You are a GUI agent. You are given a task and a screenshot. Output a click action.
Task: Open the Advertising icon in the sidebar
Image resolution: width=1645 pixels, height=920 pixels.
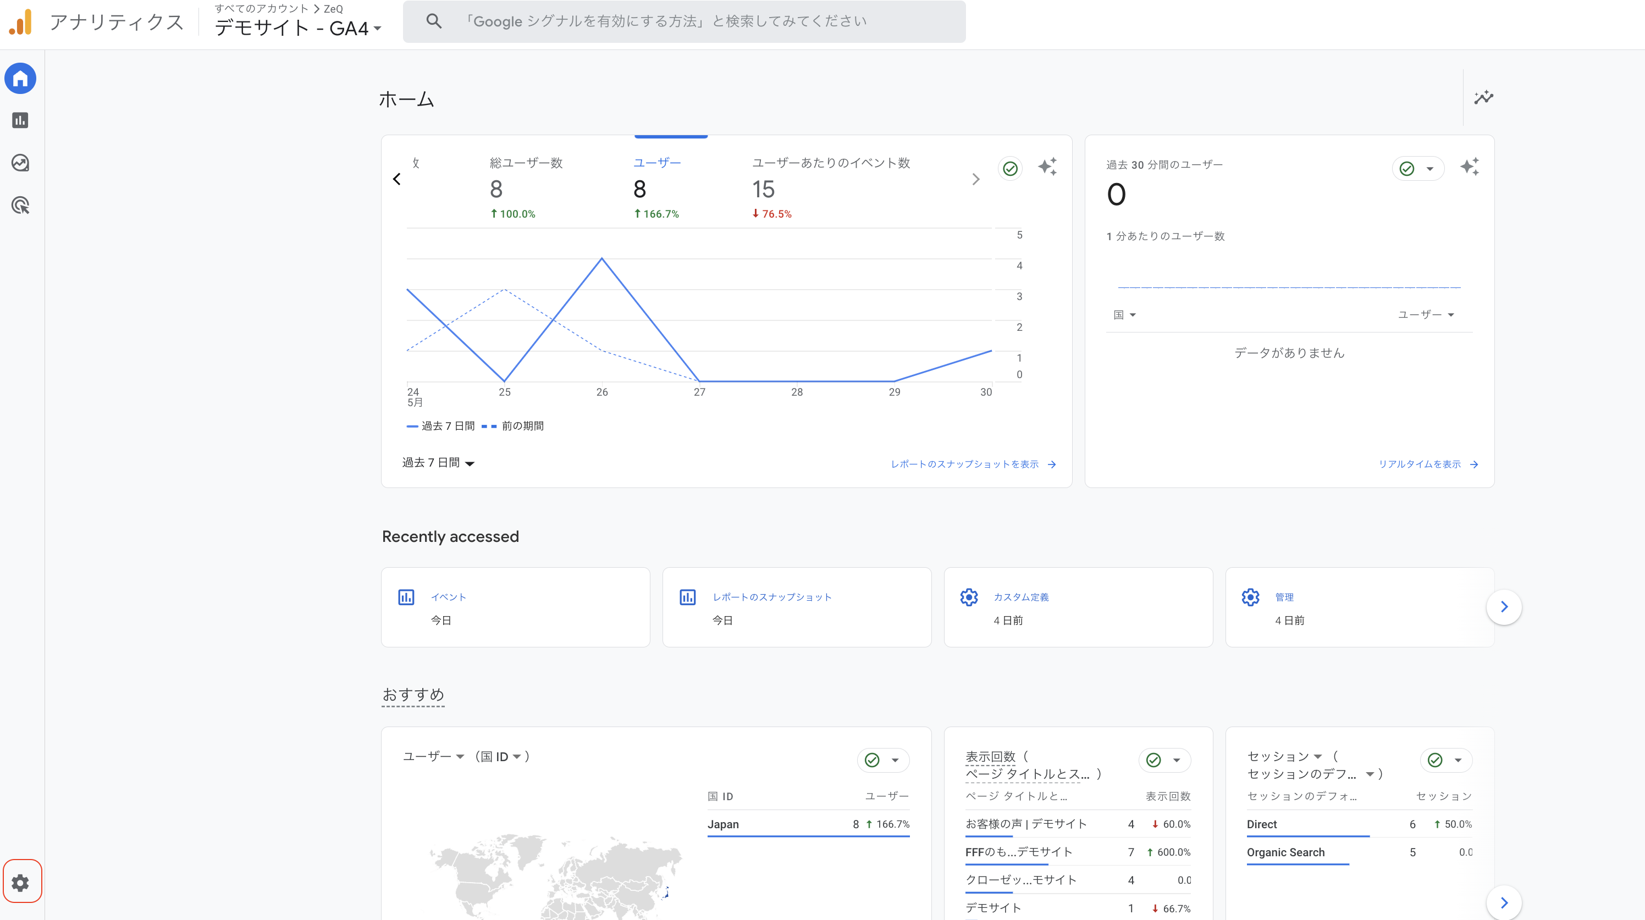[x=20, y=206]
